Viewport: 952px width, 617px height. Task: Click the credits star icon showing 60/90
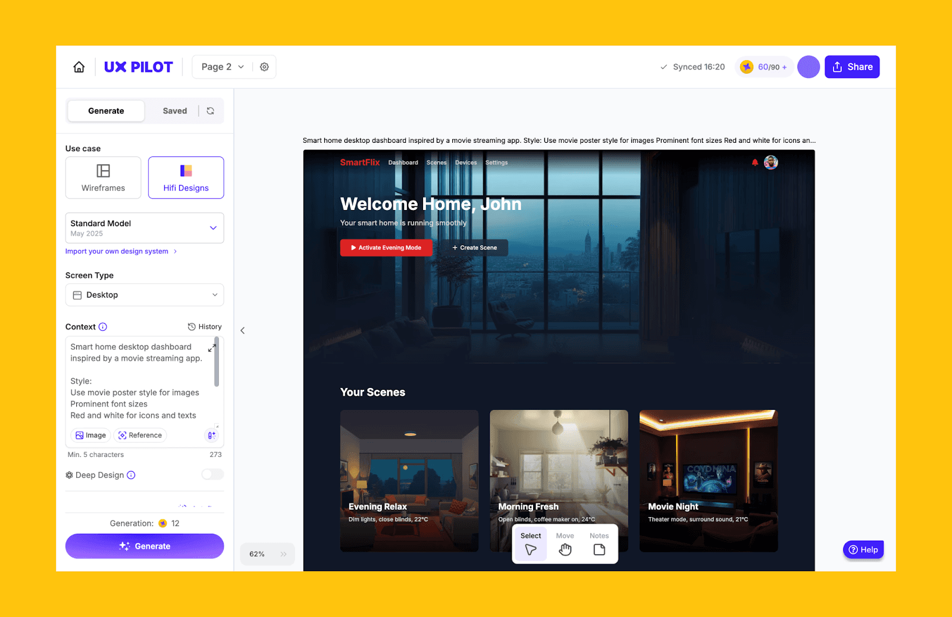[x=746, y=67]
